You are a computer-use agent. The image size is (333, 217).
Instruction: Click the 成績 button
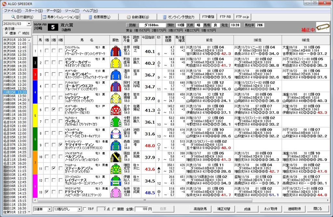coord(247,209)
